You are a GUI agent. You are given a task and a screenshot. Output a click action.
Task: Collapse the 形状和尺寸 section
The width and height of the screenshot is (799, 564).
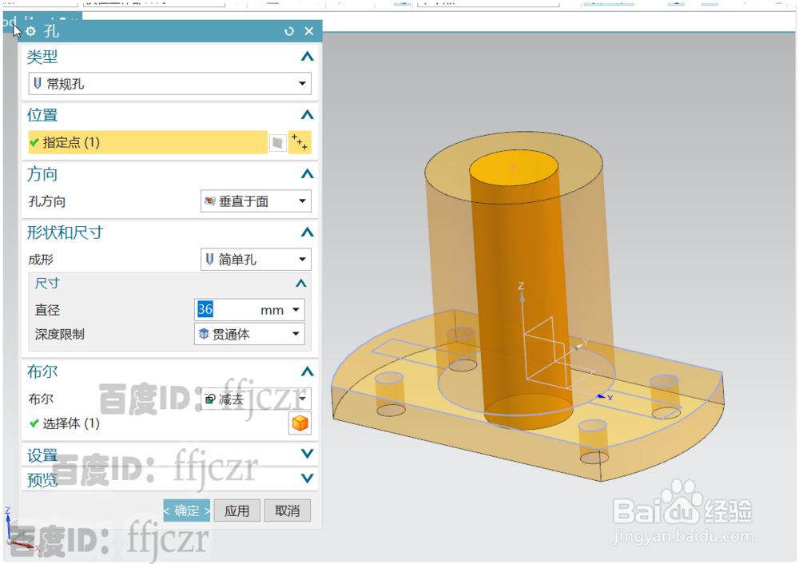(x=307, y=232)
